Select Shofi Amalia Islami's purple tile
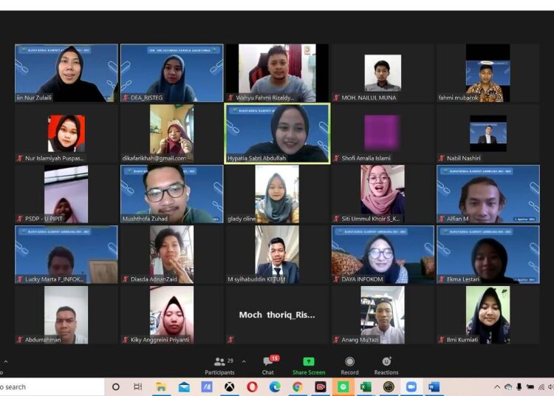 click(x=383, y=134)
